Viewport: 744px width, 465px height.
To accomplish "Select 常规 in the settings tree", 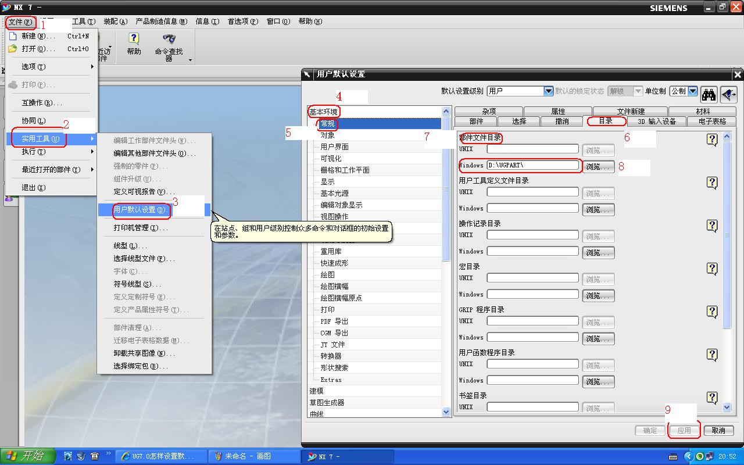I will pos(327,124).
